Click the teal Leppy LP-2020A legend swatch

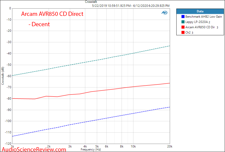pos(183,22)
